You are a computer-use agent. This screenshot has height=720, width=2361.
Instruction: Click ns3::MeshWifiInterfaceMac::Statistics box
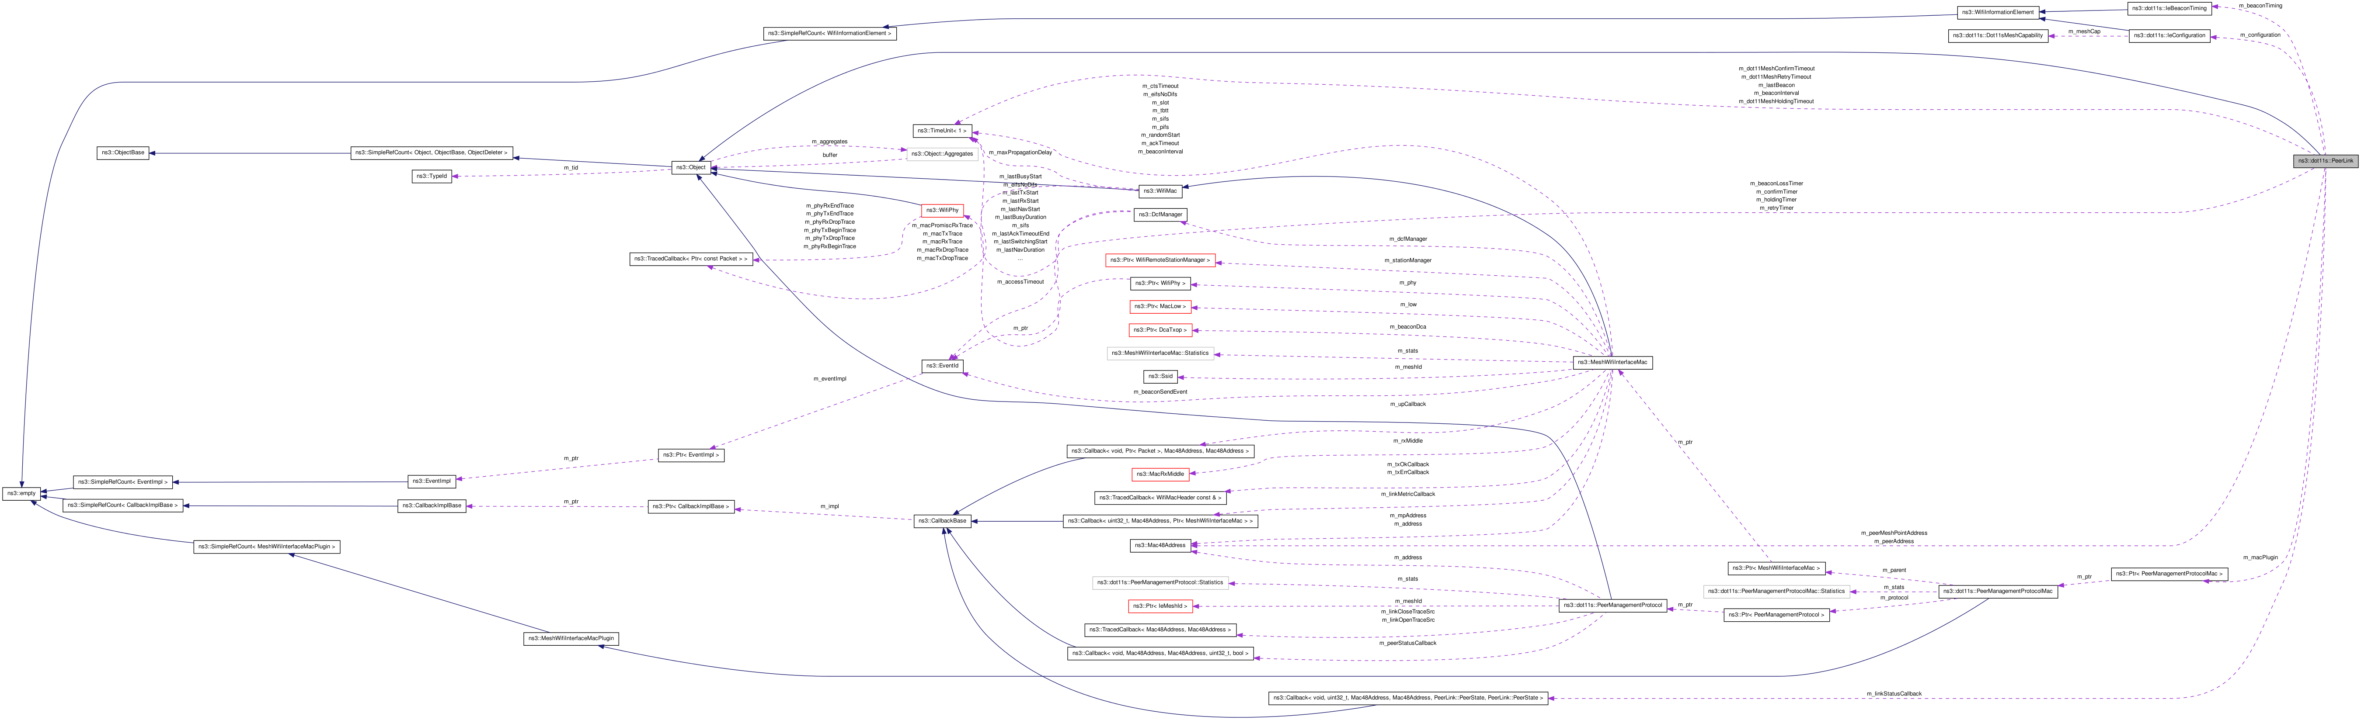point(1160,353)
